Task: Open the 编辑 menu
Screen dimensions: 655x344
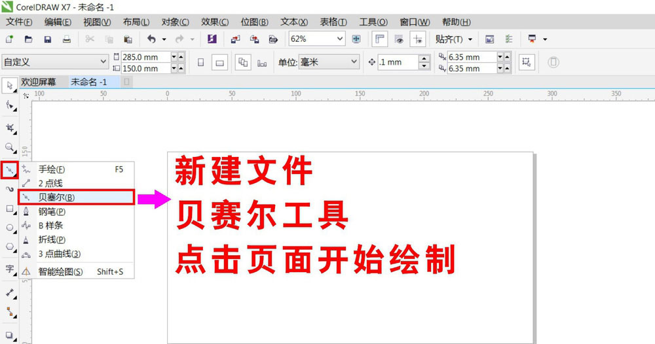Action: pos(58,22)
